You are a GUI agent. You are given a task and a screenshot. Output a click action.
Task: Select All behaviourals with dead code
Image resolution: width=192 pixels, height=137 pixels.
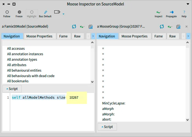click(47, 76)
